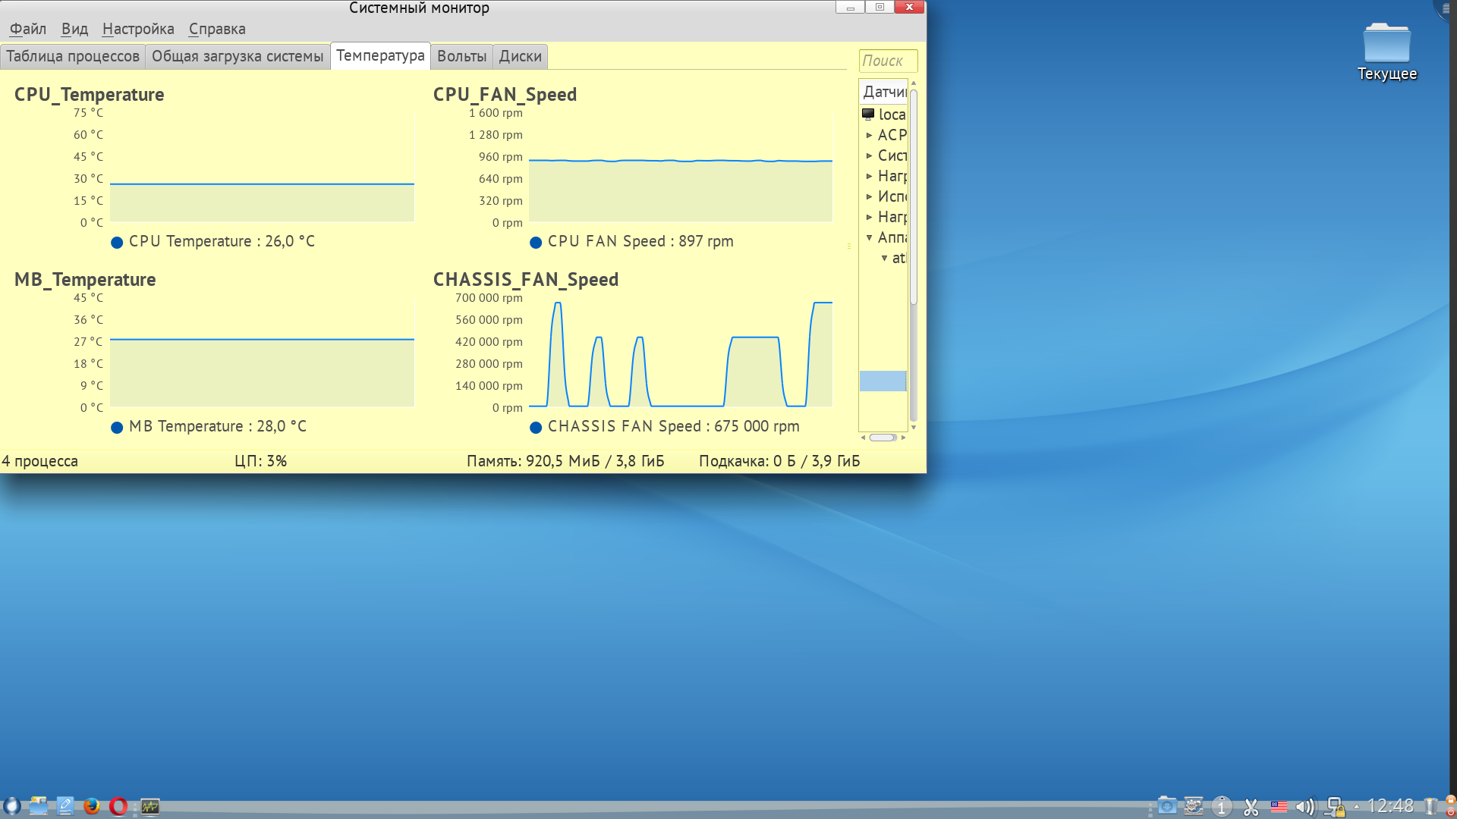
Task: Open Firefox from the taskbar
Action: (x=92, y=806)
